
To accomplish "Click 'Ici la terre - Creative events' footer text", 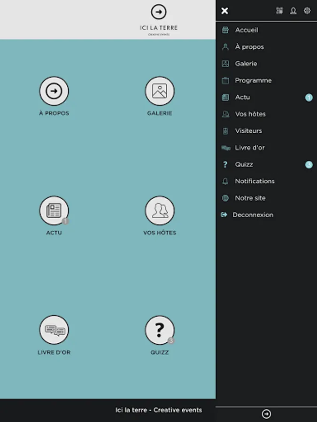I will 159,410.
